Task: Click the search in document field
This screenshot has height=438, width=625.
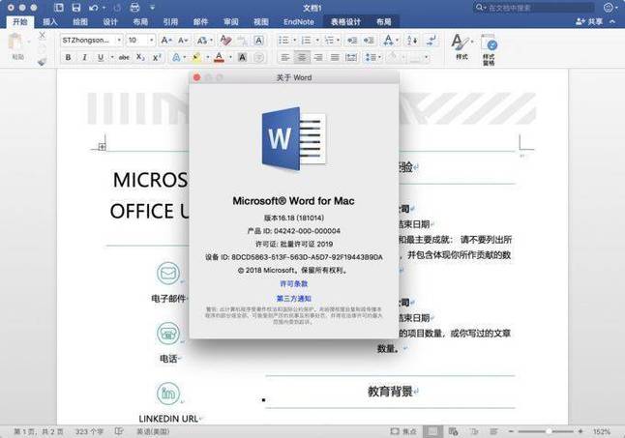Action: 534,7
